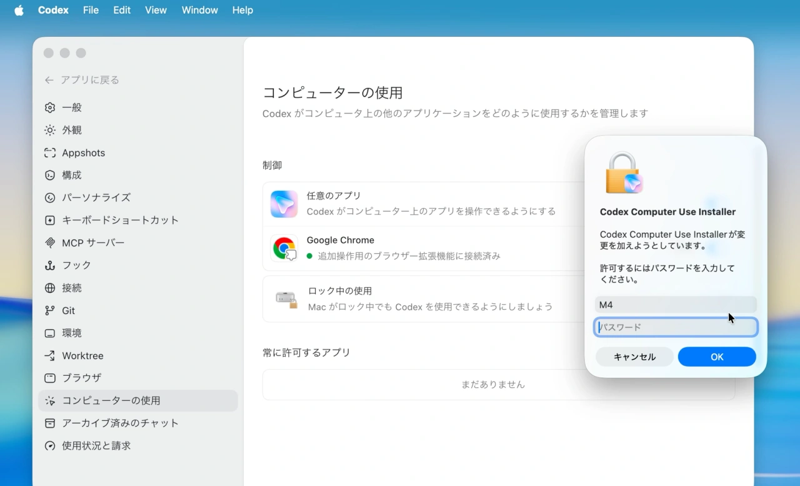
Task: Select the 使用状況と請求 gauge icon
Action: pyautogui.click(x=50, y=445)
